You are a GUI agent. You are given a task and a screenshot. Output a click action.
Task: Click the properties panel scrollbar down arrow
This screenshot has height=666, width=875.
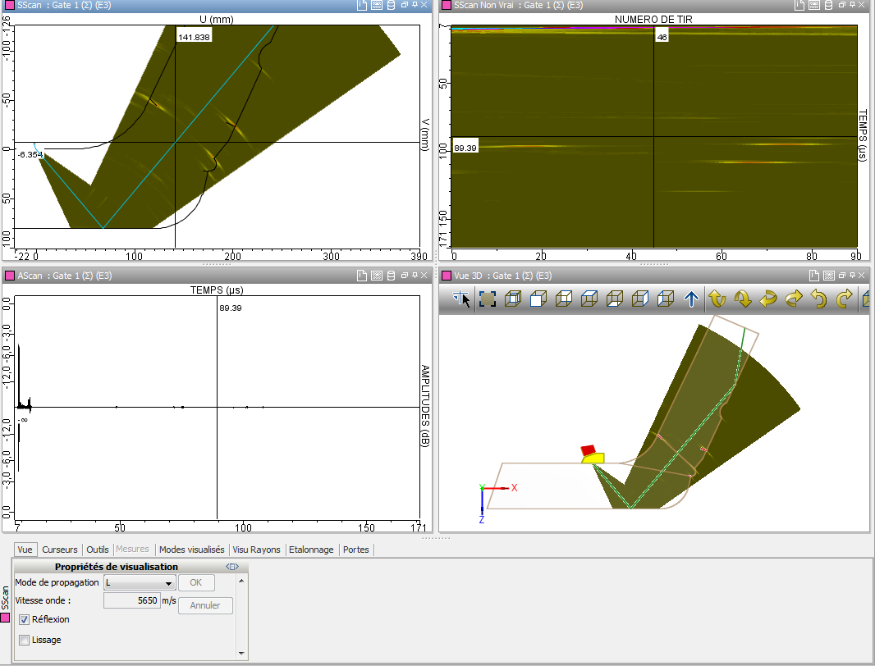click(241, 653)
